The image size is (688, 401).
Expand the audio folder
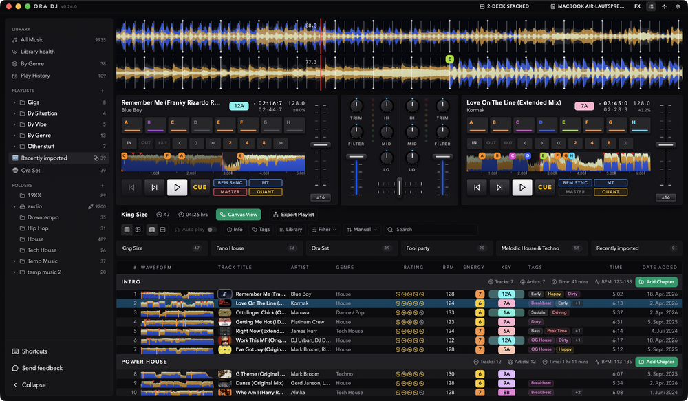14,206
